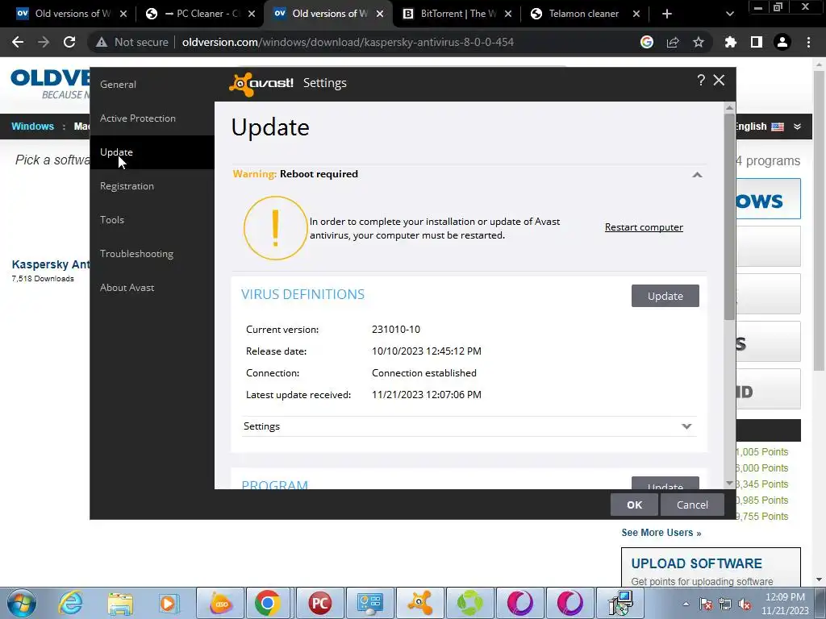Screen dimensions: 826x619
Task: Open the Registration section
Action: tap(152, 186)
